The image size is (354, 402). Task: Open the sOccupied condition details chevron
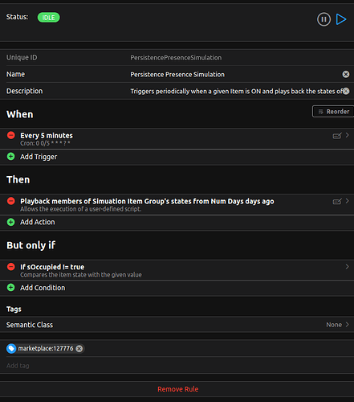tap(347, 267)
